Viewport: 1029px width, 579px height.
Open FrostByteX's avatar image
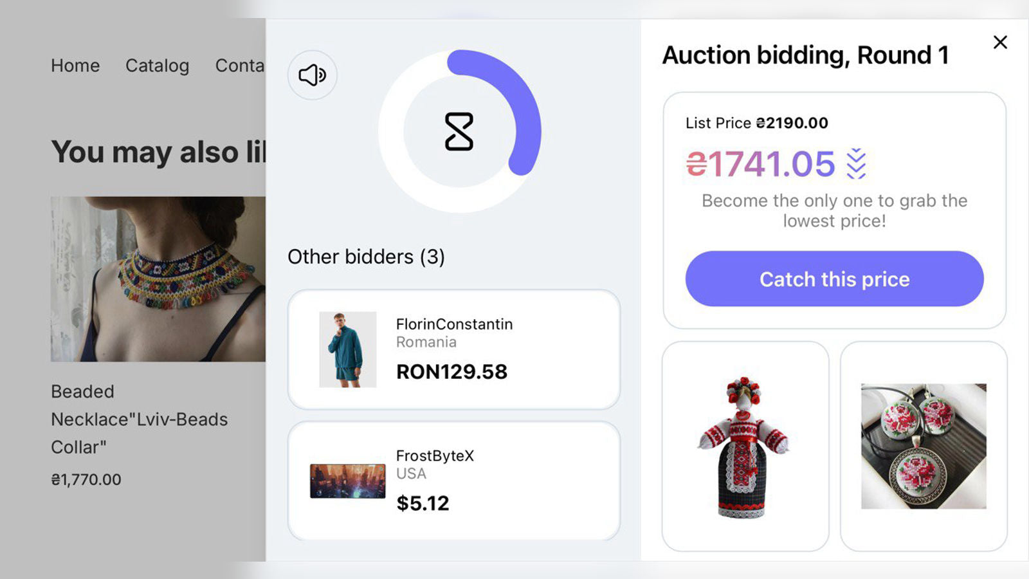(x=348, y=481)
